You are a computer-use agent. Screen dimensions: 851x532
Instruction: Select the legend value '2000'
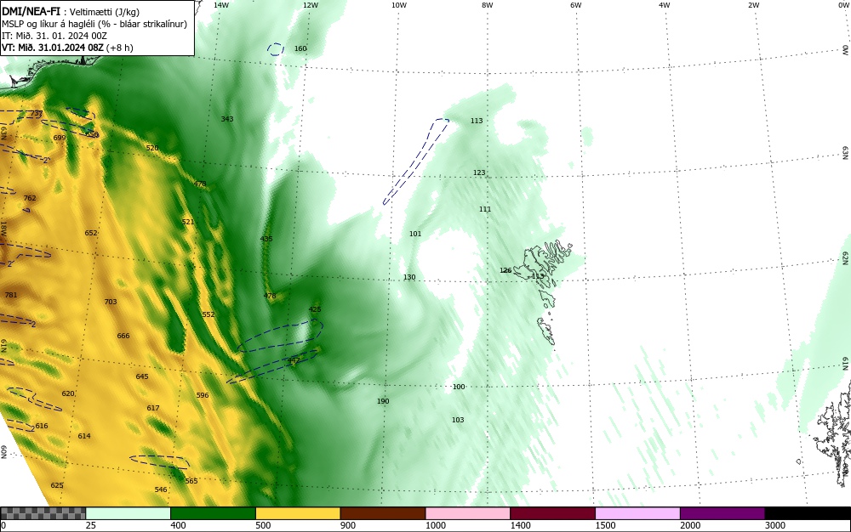(x=690, y=525)
